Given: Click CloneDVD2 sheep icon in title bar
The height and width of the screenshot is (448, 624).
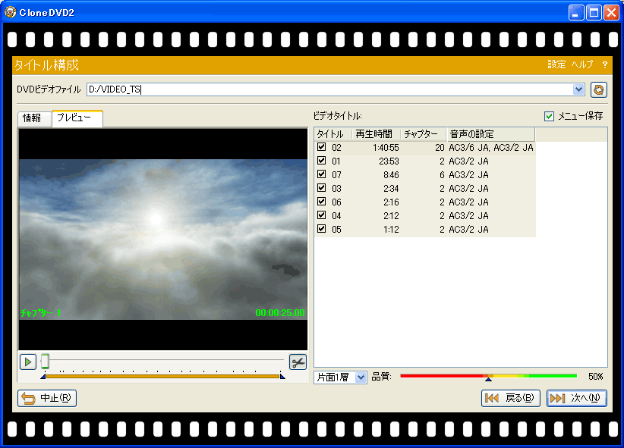Looking at the screenshot, I should coord(10,12).
